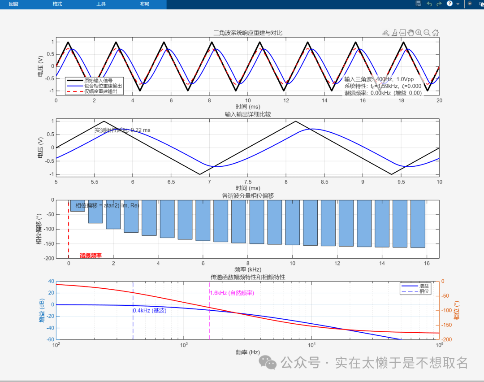Select the zoom in magnifier

point(419,33)
